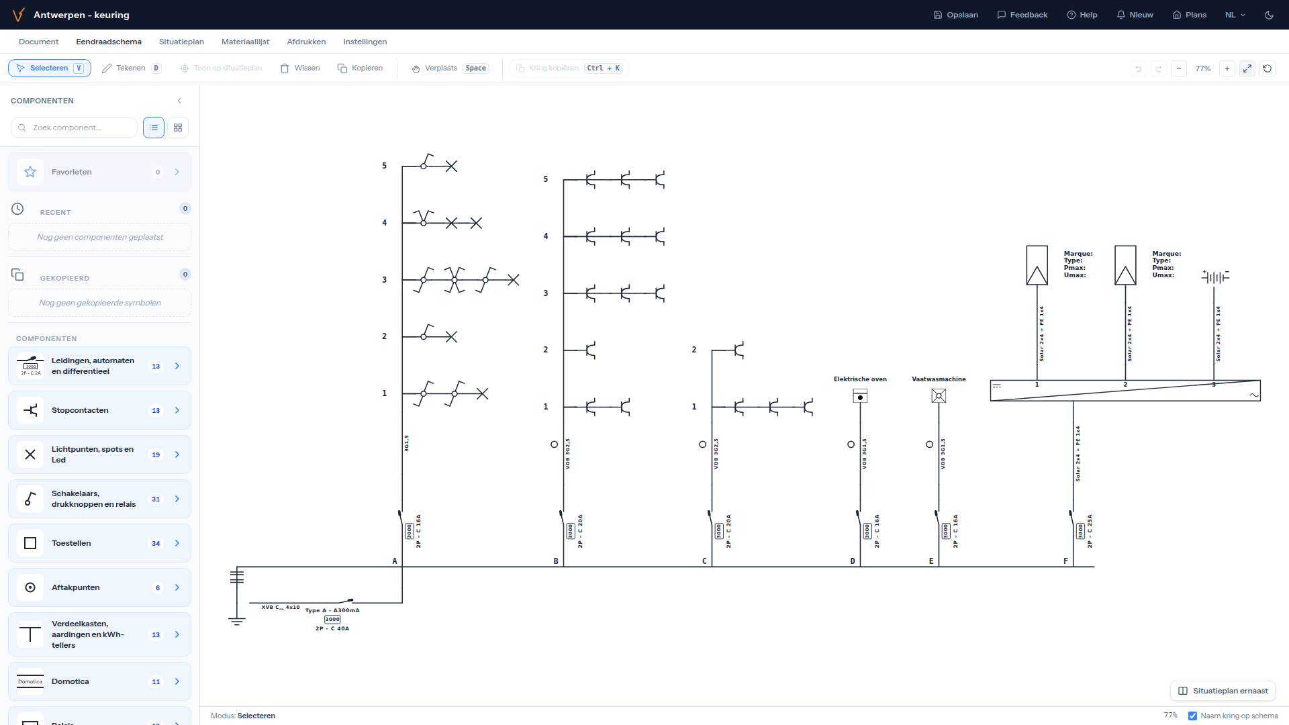Zoom out with minus button
1289x725 pixels.
(x=1179, y=68)
